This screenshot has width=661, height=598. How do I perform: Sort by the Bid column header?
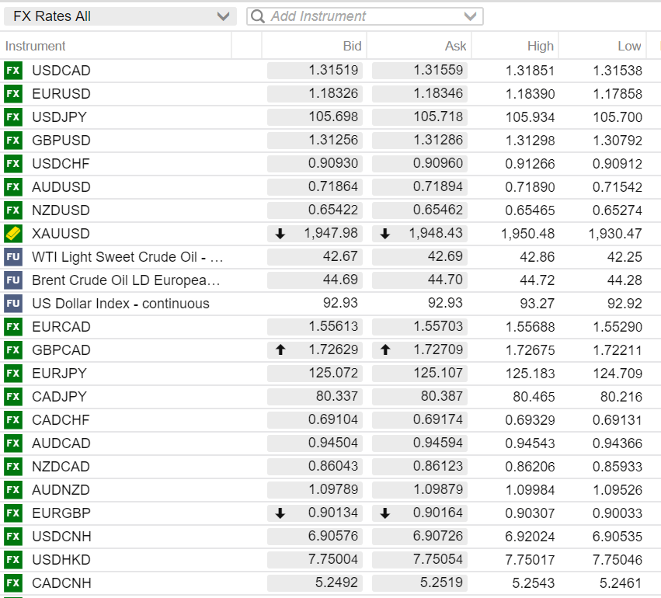352,46
